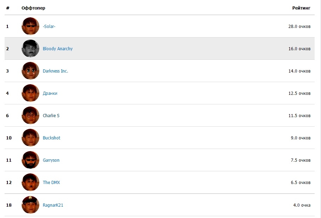Click Bloody Anarchy's grayscale avatar

pyautogui.click(x=30, y=48)
